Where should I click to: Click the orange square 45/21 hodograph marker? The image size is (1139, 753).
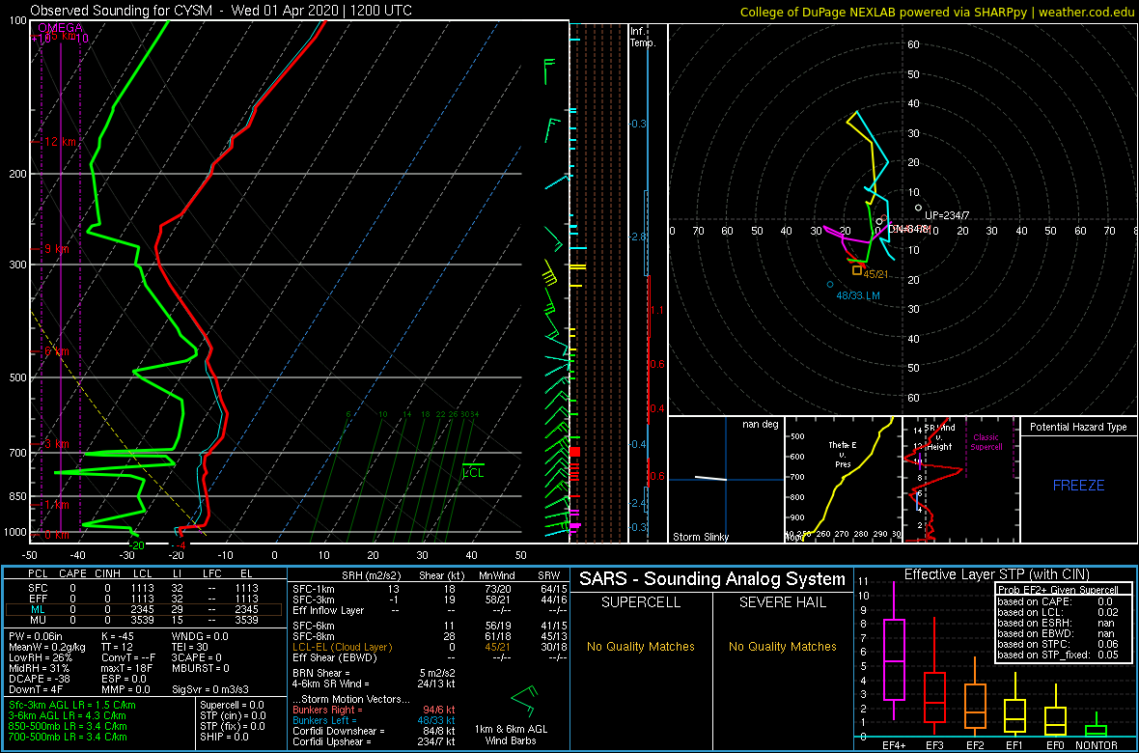(x=857, y=270)
